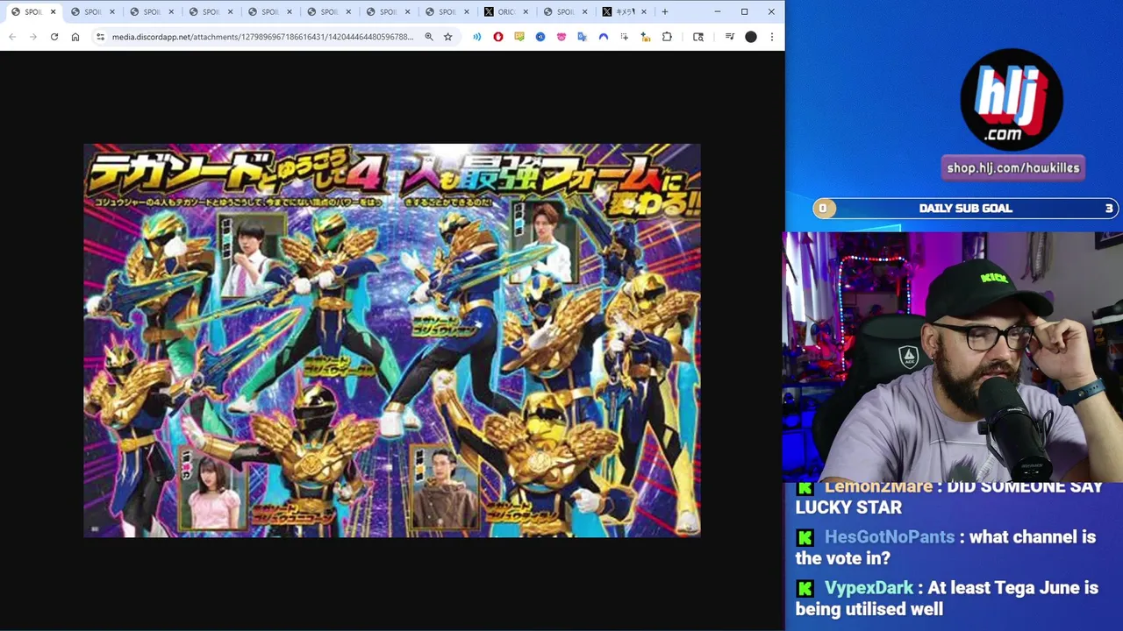Go back using the browser back arrow
Screen dimensions: 1123x631
(x=12, y=37)
